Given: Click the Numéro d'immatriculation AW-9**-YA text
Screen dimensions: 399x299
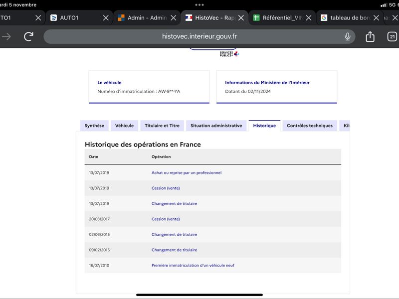Looking at the screenshot, I should click(x=139, y=91).
